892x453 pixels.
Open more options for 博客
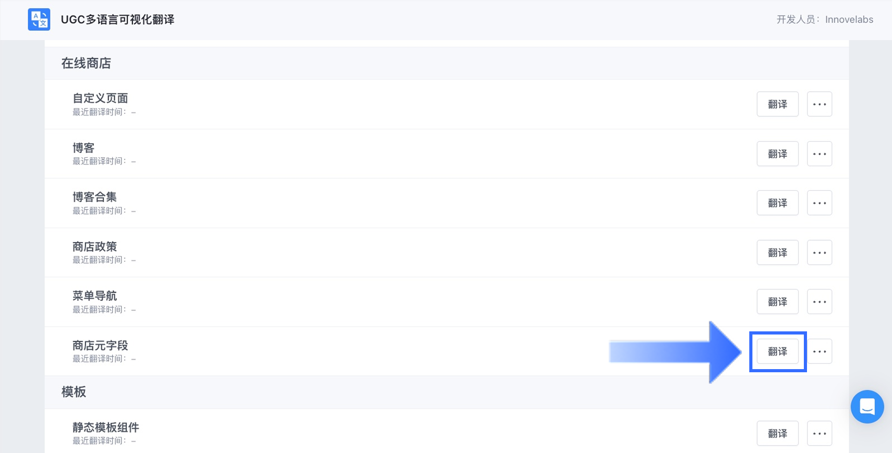pos(819,154)
